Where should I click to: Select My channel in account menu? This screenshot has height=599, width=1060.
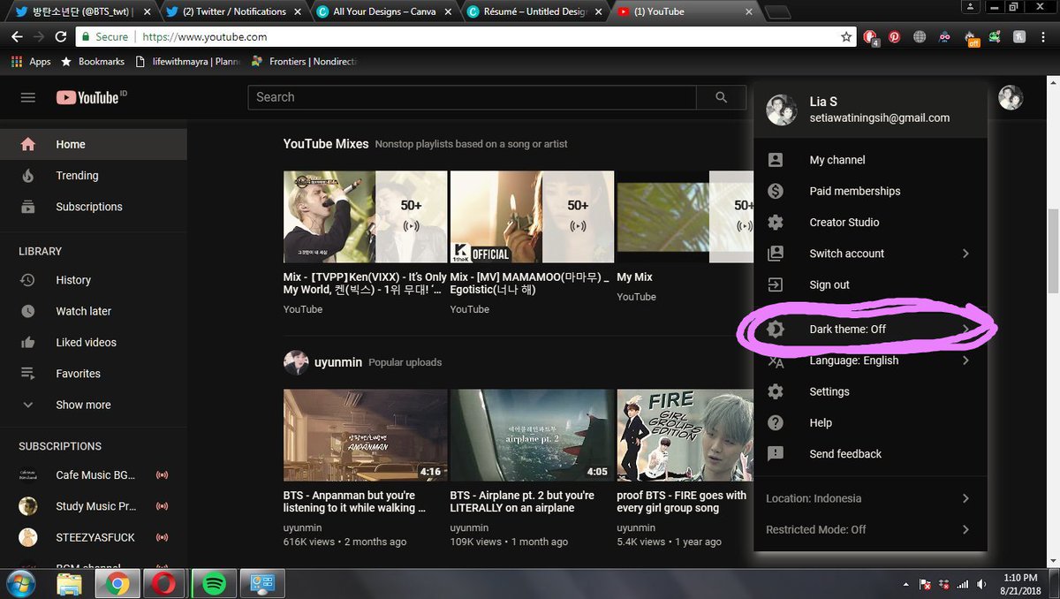click(x=870, y=160)
